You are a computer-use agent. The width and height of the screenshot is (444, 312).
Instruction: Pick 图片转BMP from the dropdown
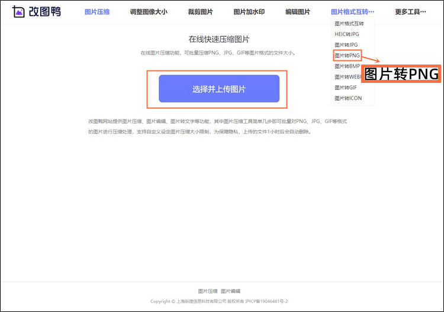347,66
